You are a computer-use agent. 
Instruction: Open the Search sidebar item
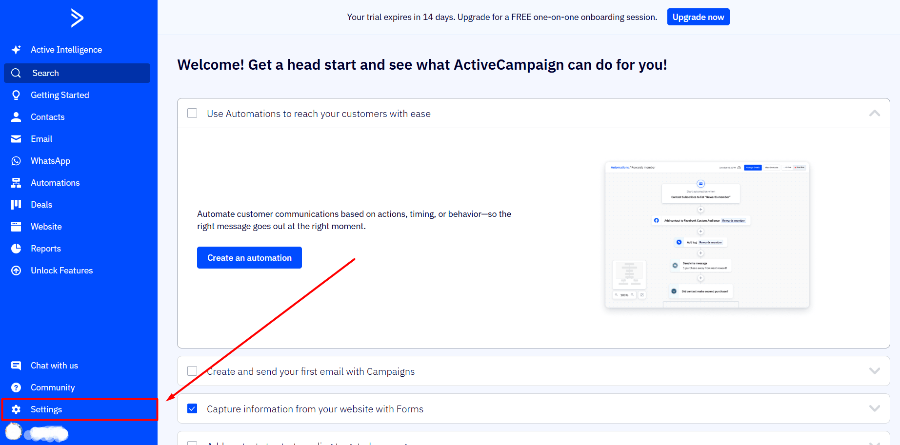77,73
